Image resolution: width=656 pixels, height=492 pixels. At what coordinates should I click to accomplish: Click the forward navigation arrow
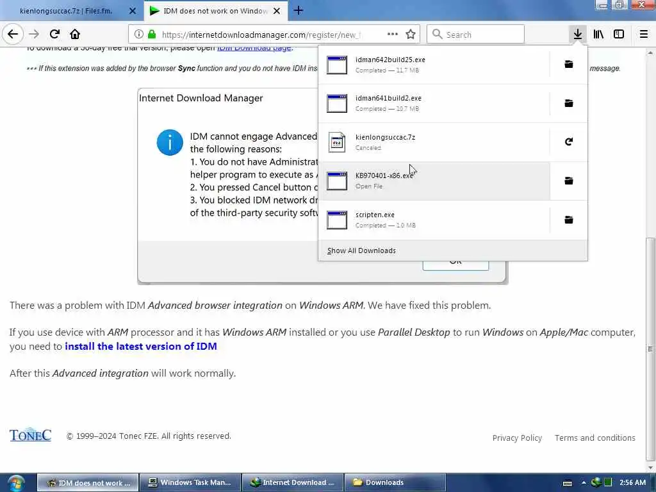coord(34,35)
